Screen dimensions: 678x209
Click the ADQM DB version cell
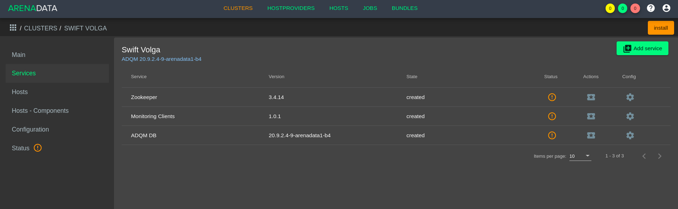click(x=300, y=135)
